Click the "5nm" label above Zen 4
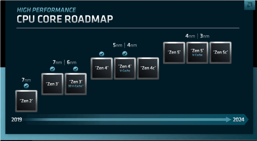 click(x=118, y=45)
